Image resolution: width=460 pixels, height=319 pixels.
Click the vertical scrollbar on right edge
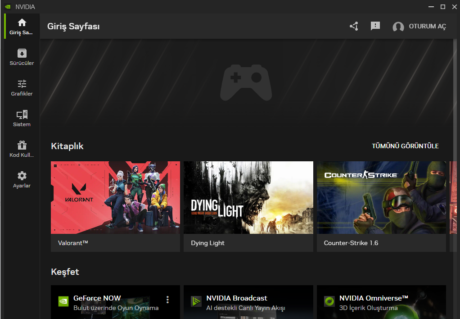(455, 179)
